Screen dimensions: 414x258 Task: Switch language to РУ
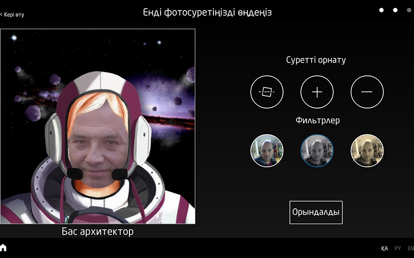[397, 248]
